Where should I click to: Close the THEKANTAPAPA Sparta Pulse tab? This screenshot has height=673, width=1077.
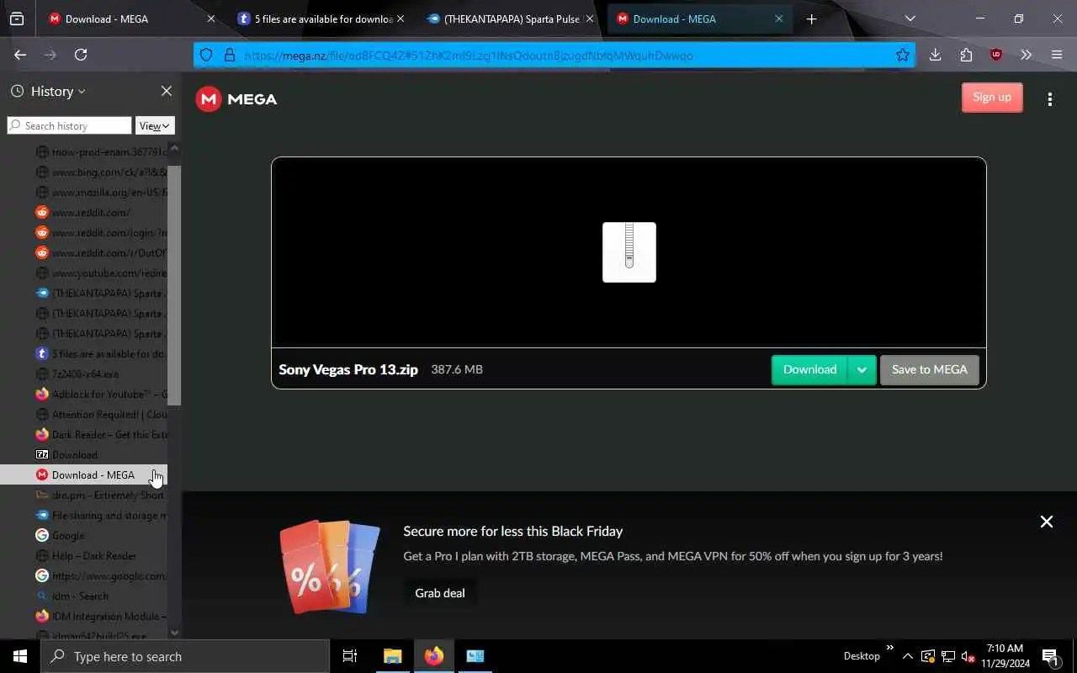coord(589,19)
